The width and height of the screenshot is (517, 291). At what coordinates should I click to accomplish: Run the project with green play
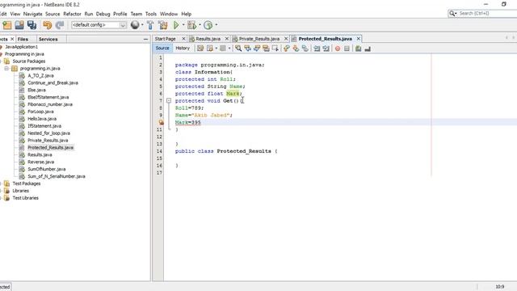click(176, 25)
